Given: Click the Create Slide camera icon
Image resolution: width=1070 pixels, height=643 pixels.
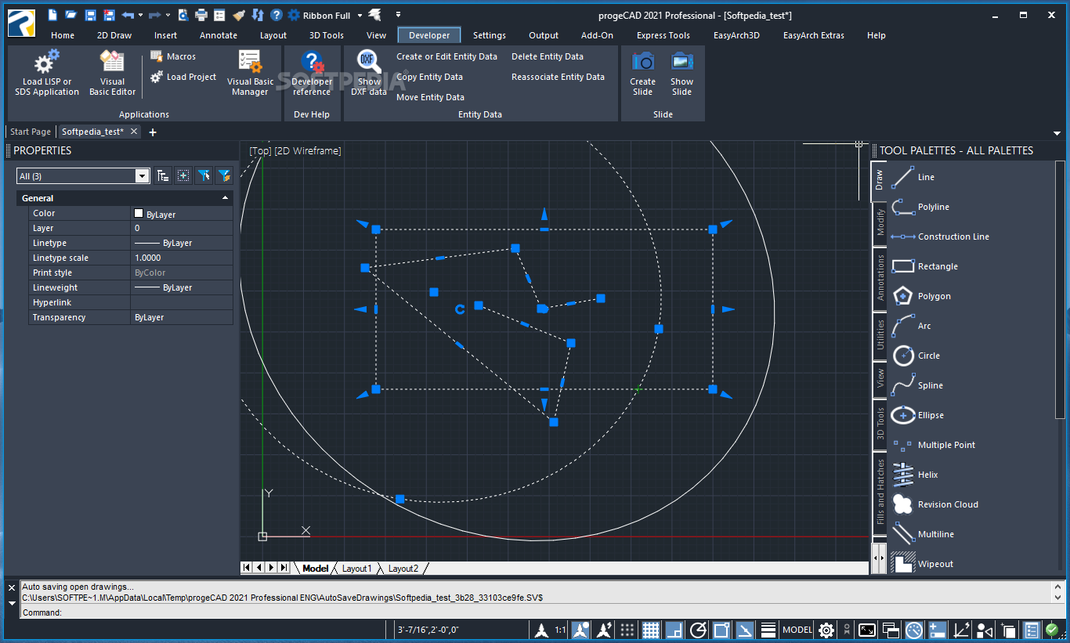Looking at the screenshot, I should click(642, 61).
